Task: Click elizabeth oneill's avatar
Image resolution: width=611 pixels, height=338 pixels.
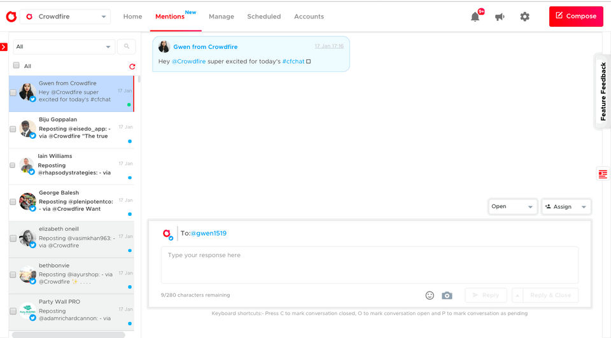Action: [x=27, y=237]
